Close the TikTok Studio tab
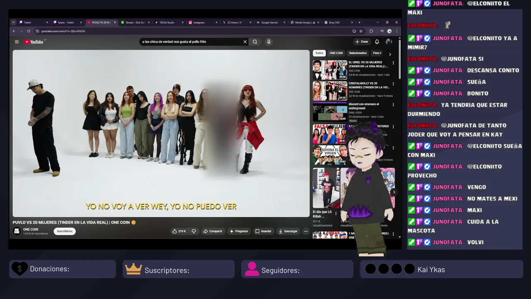Viewport: 531px width, 299px height. (x=183, y=22)
